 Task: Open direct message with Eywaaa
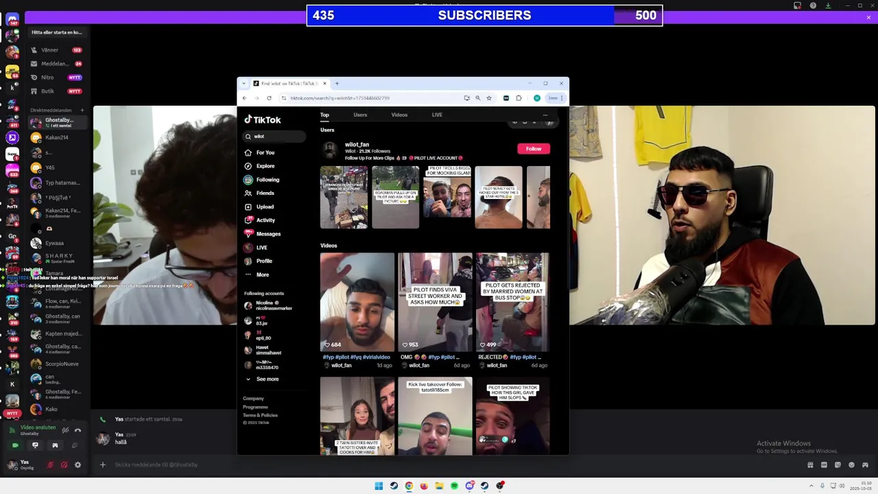coord(57,243)
